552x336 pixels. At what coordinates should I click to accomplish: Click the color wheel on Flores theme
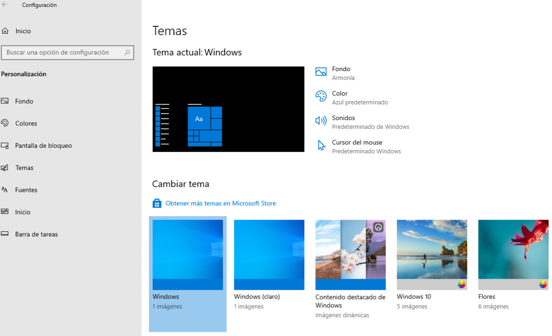(543, 284)
